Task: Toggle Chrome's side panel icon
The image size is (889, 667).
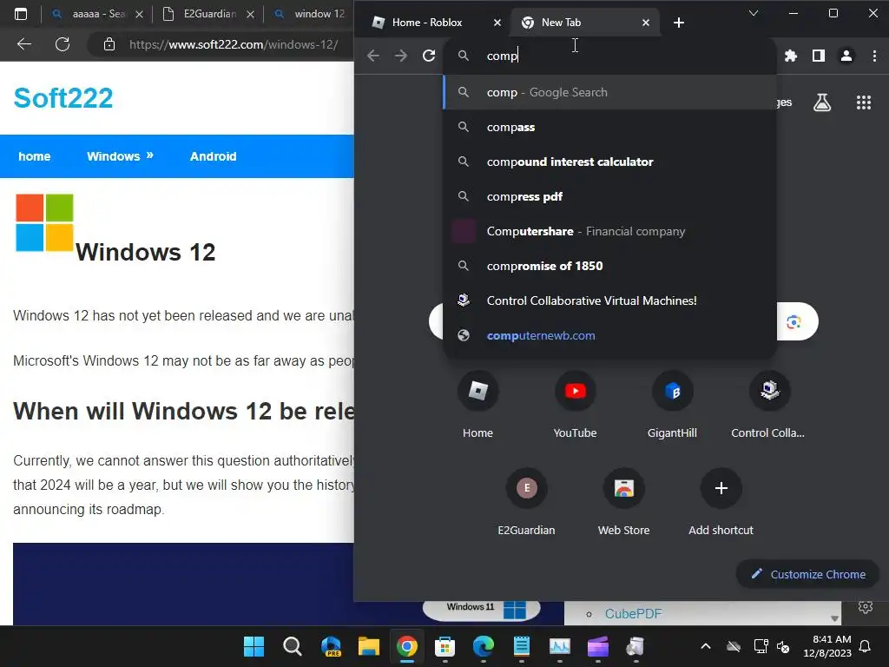Action: point(818,56)
